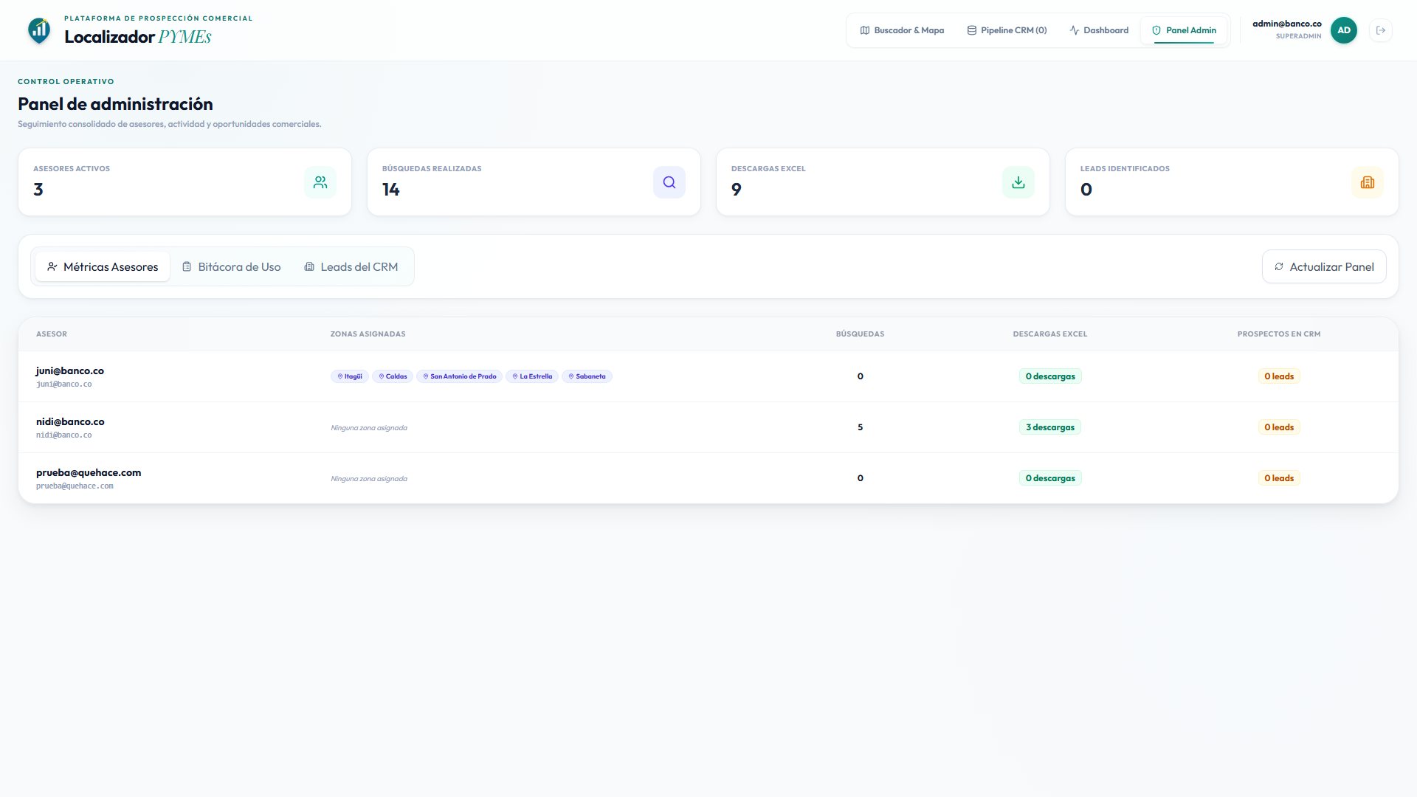Viewport: 1417px width, 797px height.
Task: Click the Asesores Activos users icon
Action: [x=320, y=182]
